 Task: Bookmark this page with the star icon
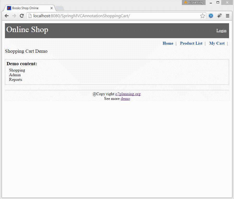[x=202, y=16]
